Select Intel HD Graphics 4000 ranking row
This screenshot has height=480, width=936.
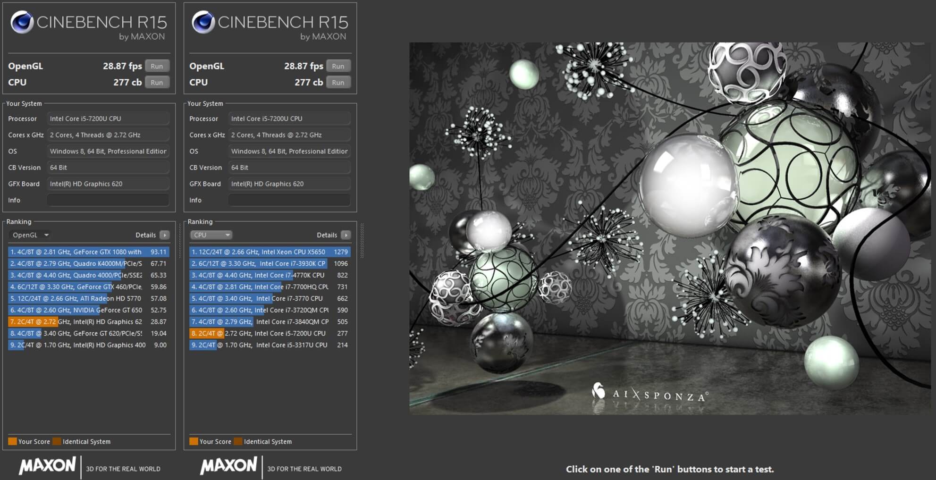pyautogui.click(x=88, y=345)
